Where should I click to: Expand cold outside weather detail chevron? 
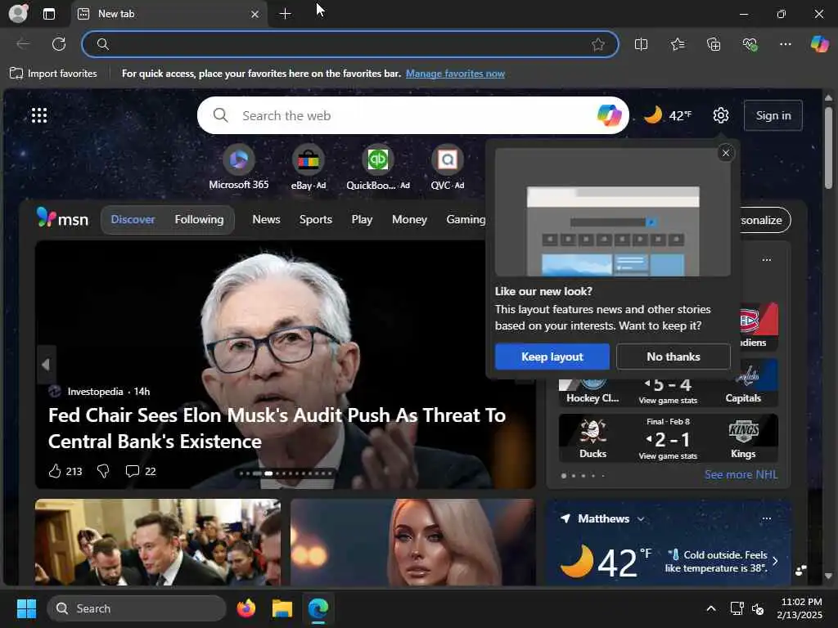click(x=776, y=561)
